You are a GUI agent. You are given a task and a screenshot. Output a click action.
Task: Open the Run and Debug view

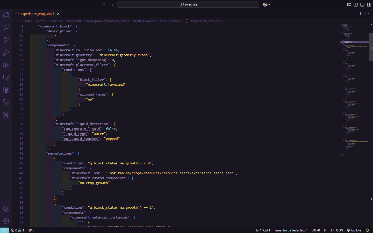click(6, 53)
